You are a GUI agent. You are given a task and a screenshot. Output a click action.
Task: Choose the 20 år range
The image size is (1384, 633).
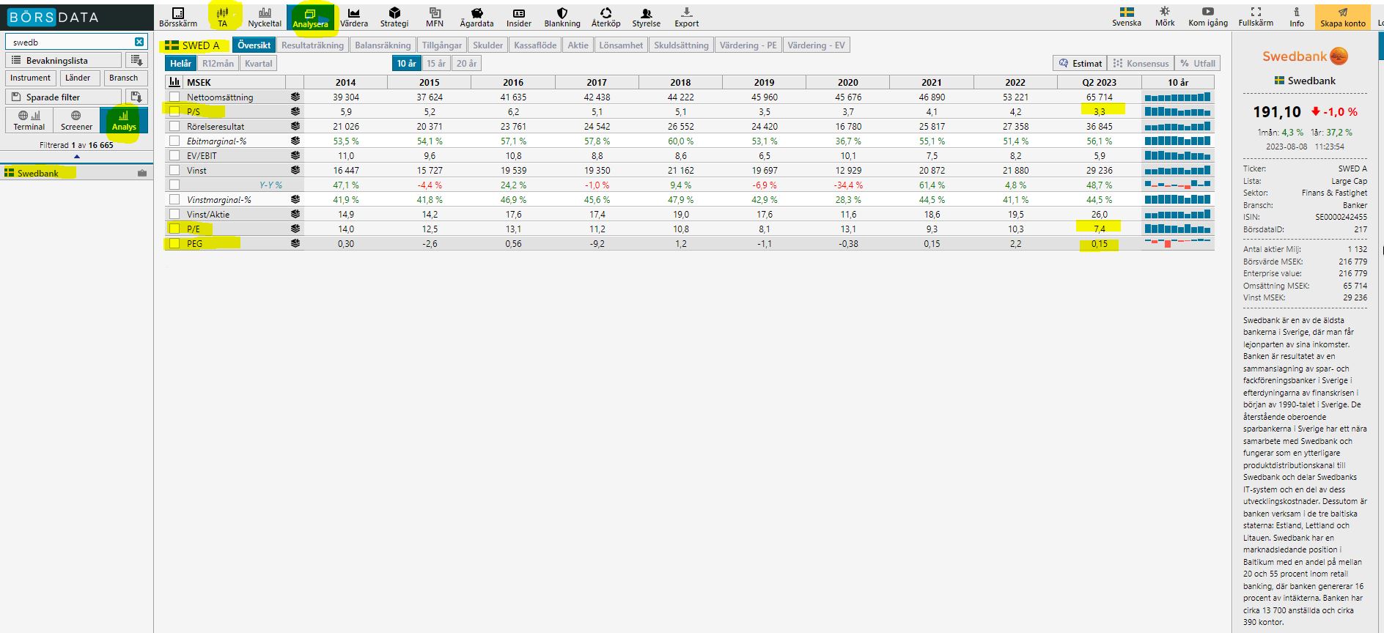(x=466, y=64)
